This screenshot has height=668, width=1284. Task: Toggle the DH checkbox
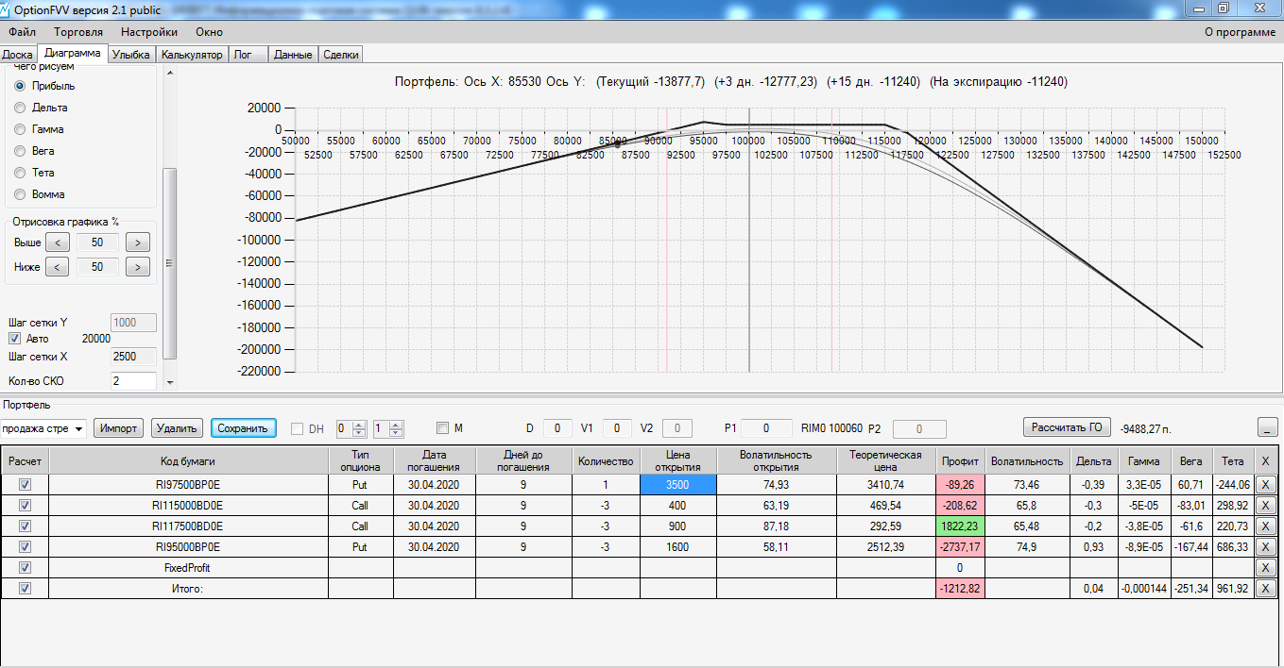[x=298, y=428]
